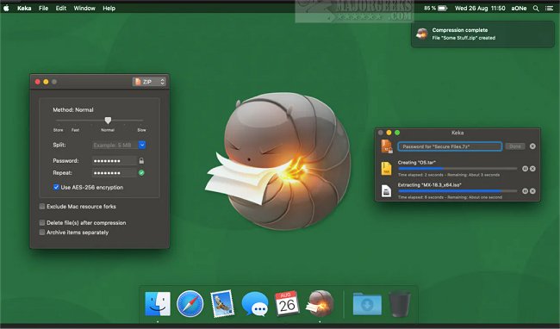Click the Repeat password field
560x329 pixels.
(x=115, y=173)
